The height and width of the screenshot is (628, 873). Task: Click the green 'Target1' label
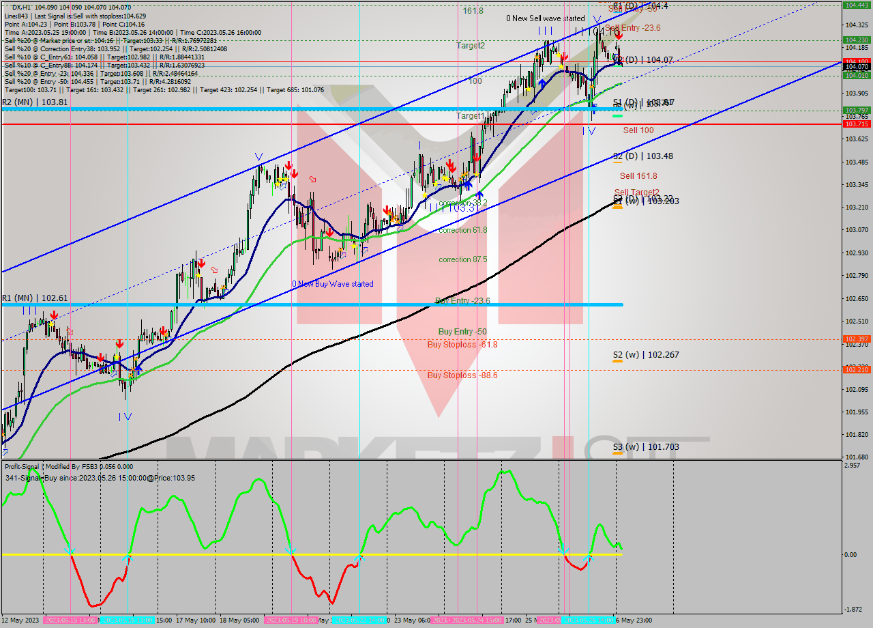pos(471,117)
